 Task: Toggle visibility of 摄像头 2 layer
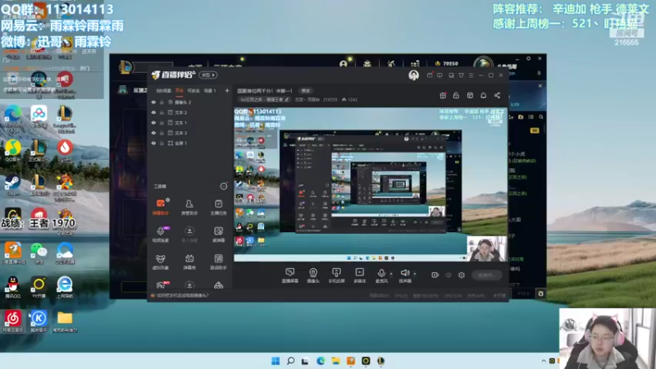[x=153, y=102]
